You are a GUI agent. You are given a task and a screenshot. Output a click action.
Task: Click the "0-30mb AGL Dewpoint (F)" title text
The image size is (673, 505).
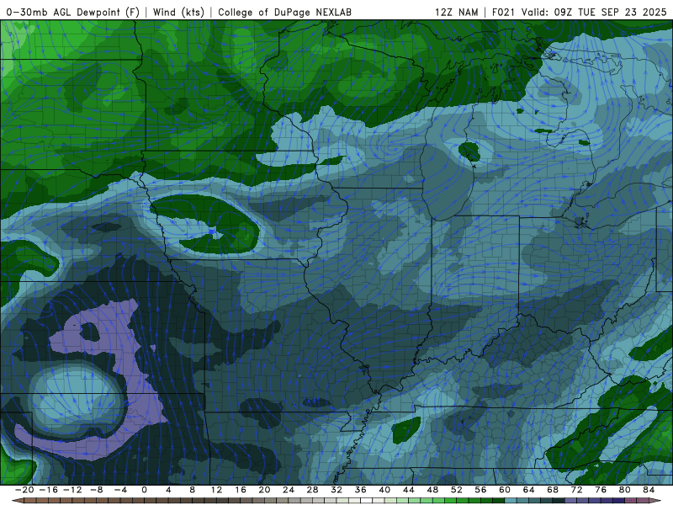coord(73,12)
